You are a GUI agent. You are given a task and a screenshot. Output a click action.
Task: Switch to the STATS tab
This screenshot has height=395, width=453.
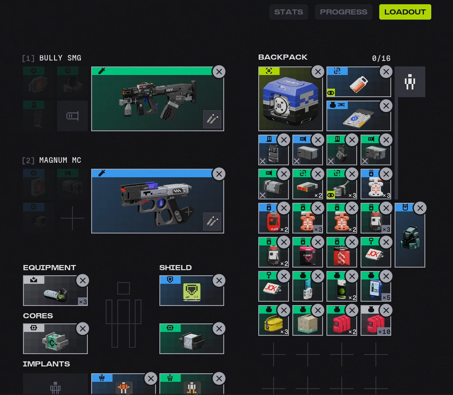tap(289, 12)
